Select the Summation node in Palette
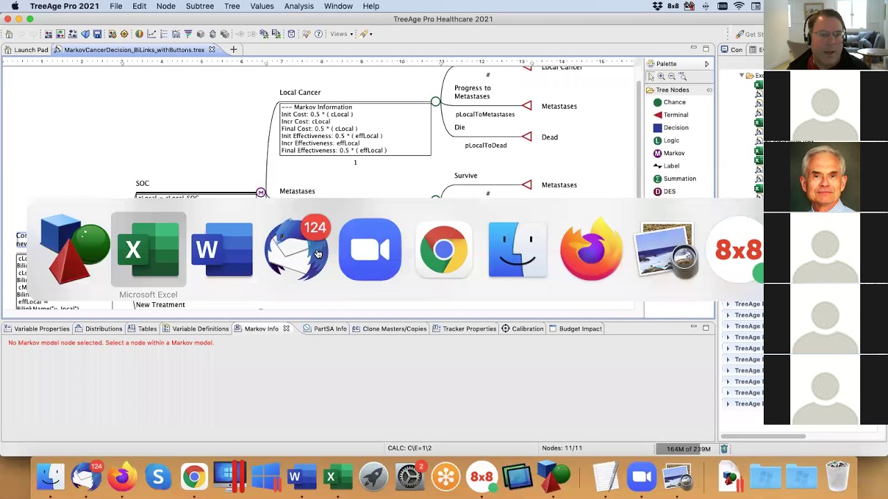Image resolution: width=888 pixels, height=499 pixels. (674, 179)
